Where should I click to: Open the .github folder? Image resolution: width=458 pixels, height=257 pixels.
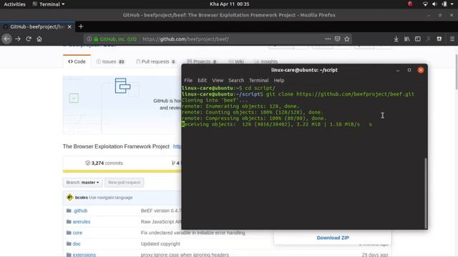80,211
